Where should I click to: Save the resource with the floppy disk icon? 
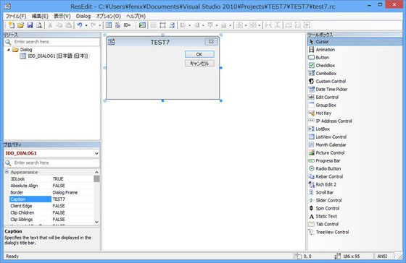coord(30,25)
